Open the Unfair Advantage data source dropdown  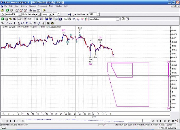point(39,14)
